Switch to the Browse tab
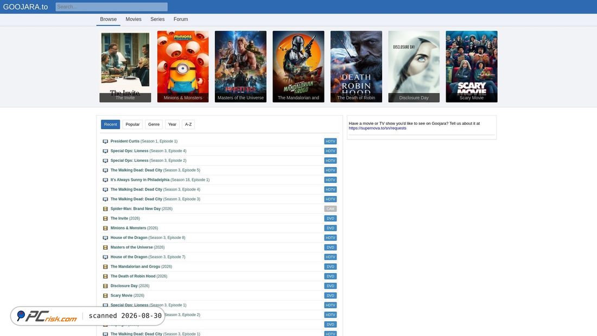Screen dimensions: 597x336 (108, 20)
